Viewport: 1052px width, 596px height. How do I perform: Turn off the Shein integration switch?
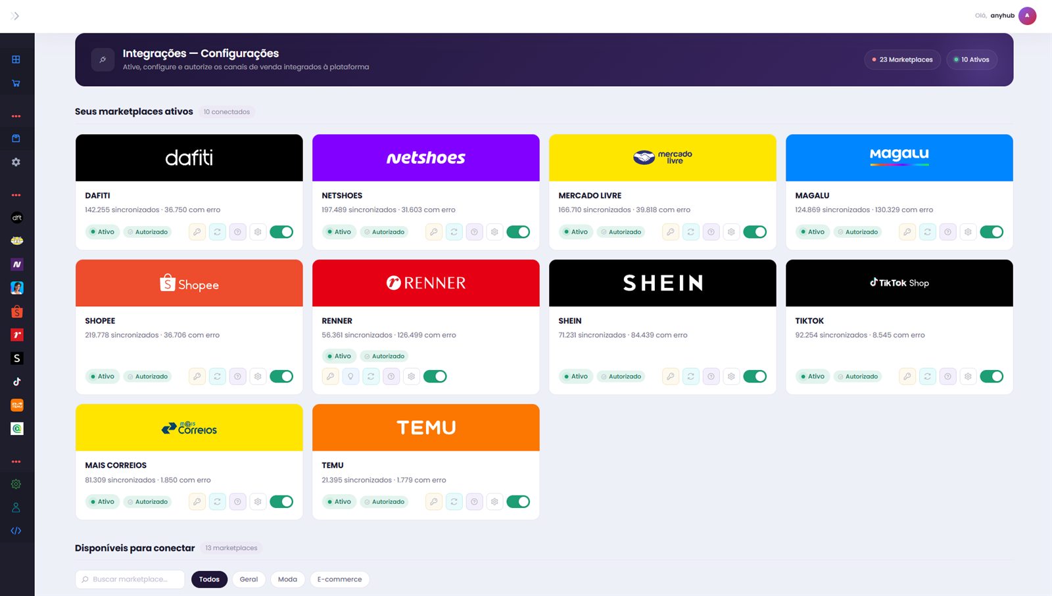coord(755,377)
